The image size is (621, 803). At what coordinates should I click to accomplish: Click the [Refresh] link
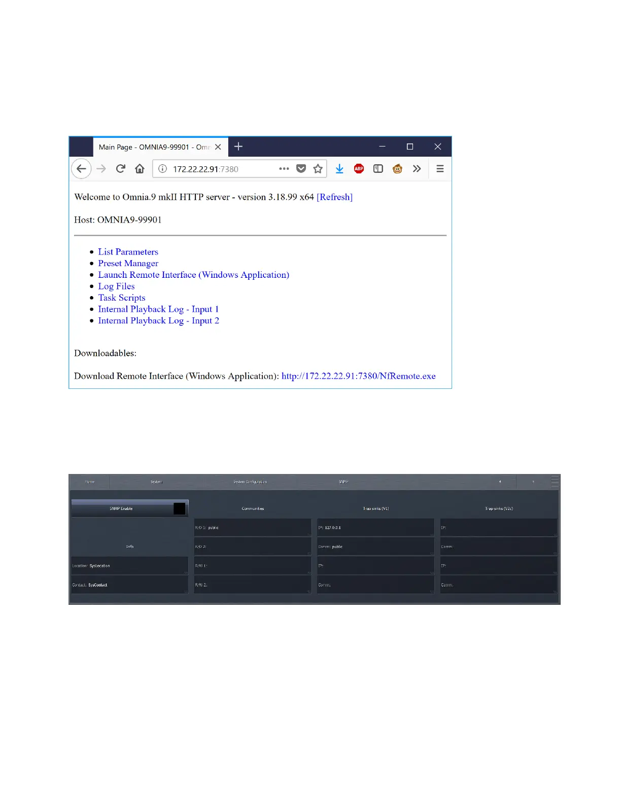pos(334,197)
